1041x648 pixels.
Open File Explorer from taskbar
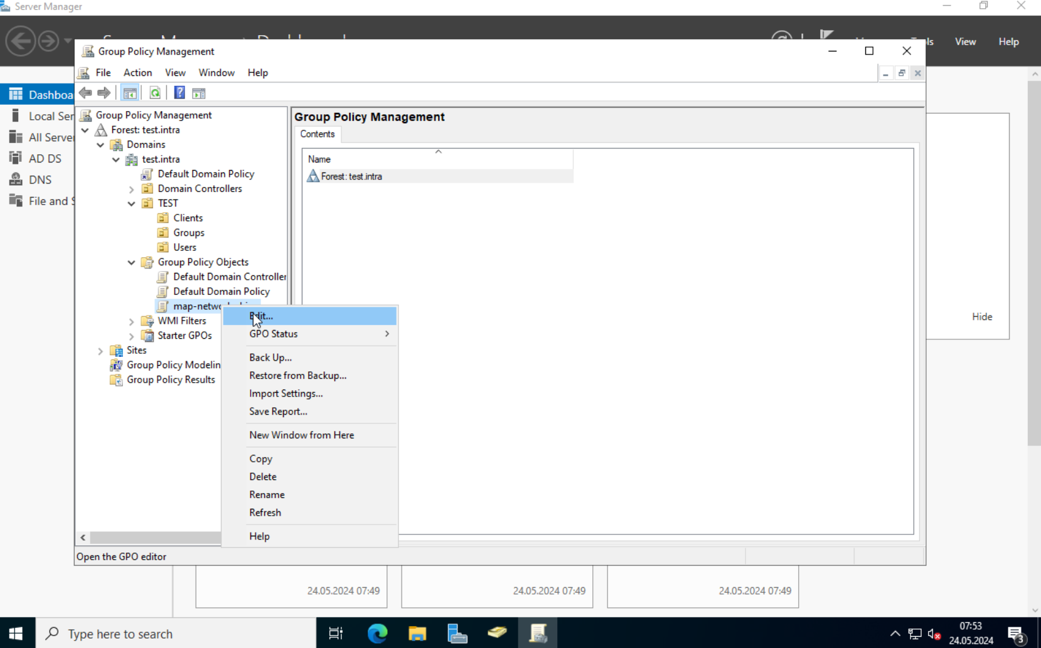(417, 634)
